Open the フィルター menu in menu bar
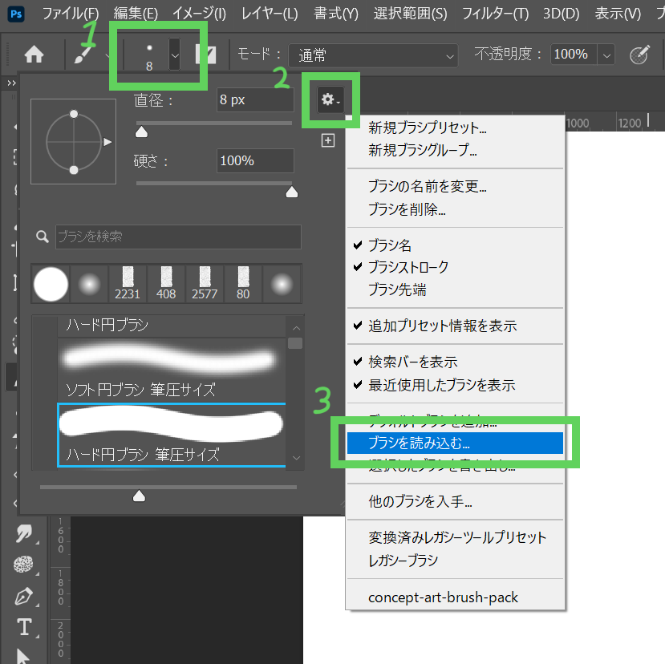This screenshot has height=664, width=665. click(x=498, y=14)
